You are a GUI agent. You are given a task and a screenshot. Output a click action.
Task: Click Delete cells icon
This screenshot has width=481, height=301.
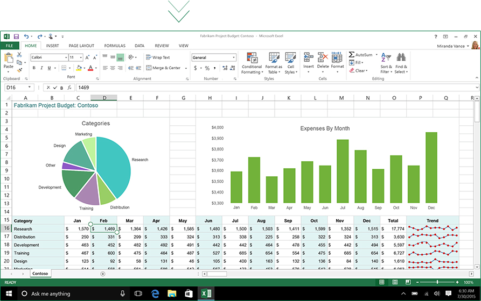[323, 58]
